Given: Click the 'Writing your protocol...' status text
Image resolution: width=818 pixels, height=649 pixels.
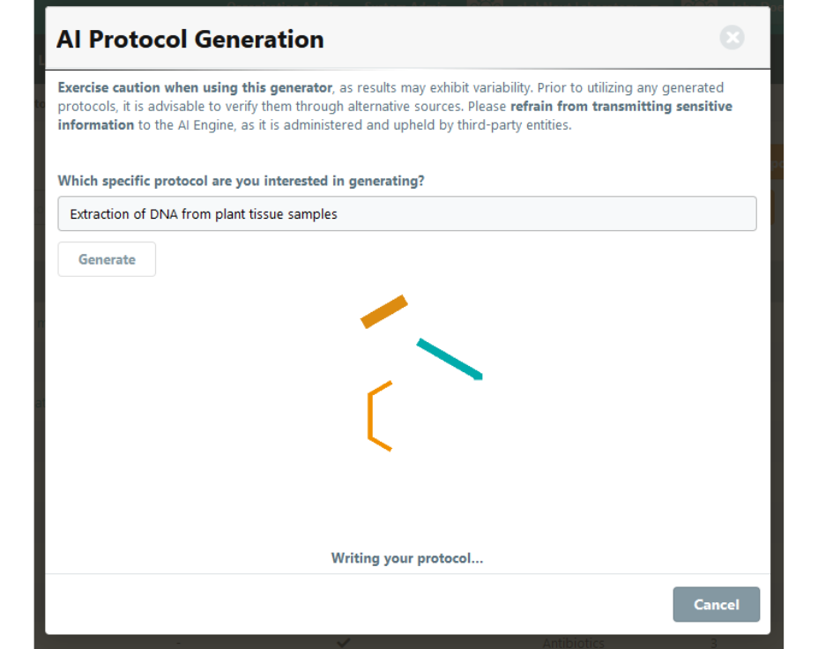Looking at the screenshot, I should [x=407, y=558].
